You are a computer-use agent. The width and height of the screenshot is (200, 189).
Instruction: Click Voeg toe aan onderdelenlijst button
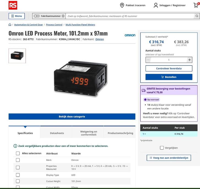(x=169, y=158)
